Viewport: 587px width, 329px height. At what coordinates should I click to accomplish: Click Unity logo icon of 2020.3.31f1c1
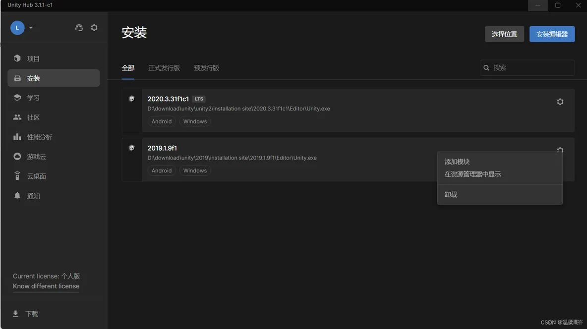(131, 99)
